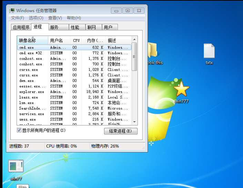This screenshot has height=188, width=243.
Task: Select the eessec.exe process row
Action: pos(74,86)
